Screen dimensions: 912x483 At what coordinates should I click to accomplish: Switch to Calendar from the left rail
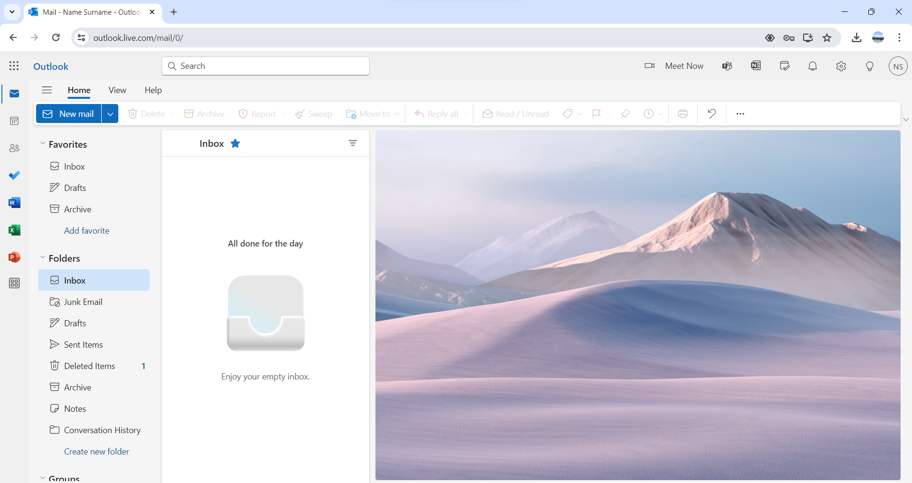coord(14,121)
